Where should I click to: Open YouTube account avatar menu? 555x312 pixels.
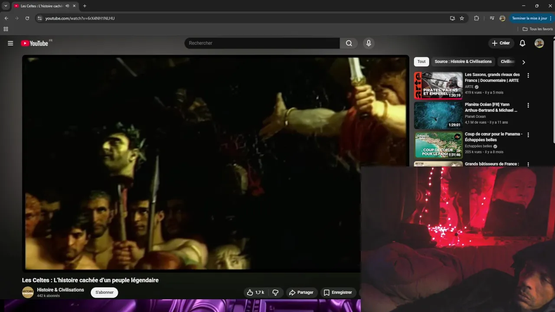(539, 43)
